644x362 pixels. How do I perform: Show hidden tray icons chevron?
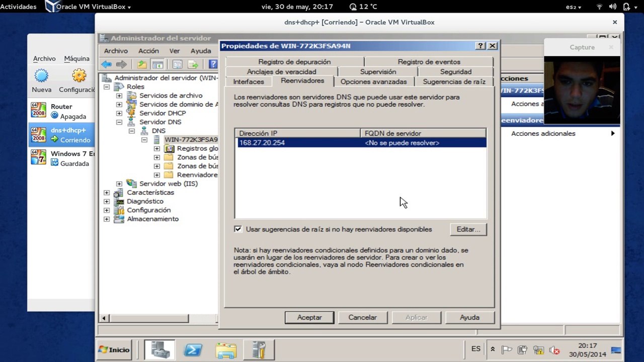[x=493, y=350]
